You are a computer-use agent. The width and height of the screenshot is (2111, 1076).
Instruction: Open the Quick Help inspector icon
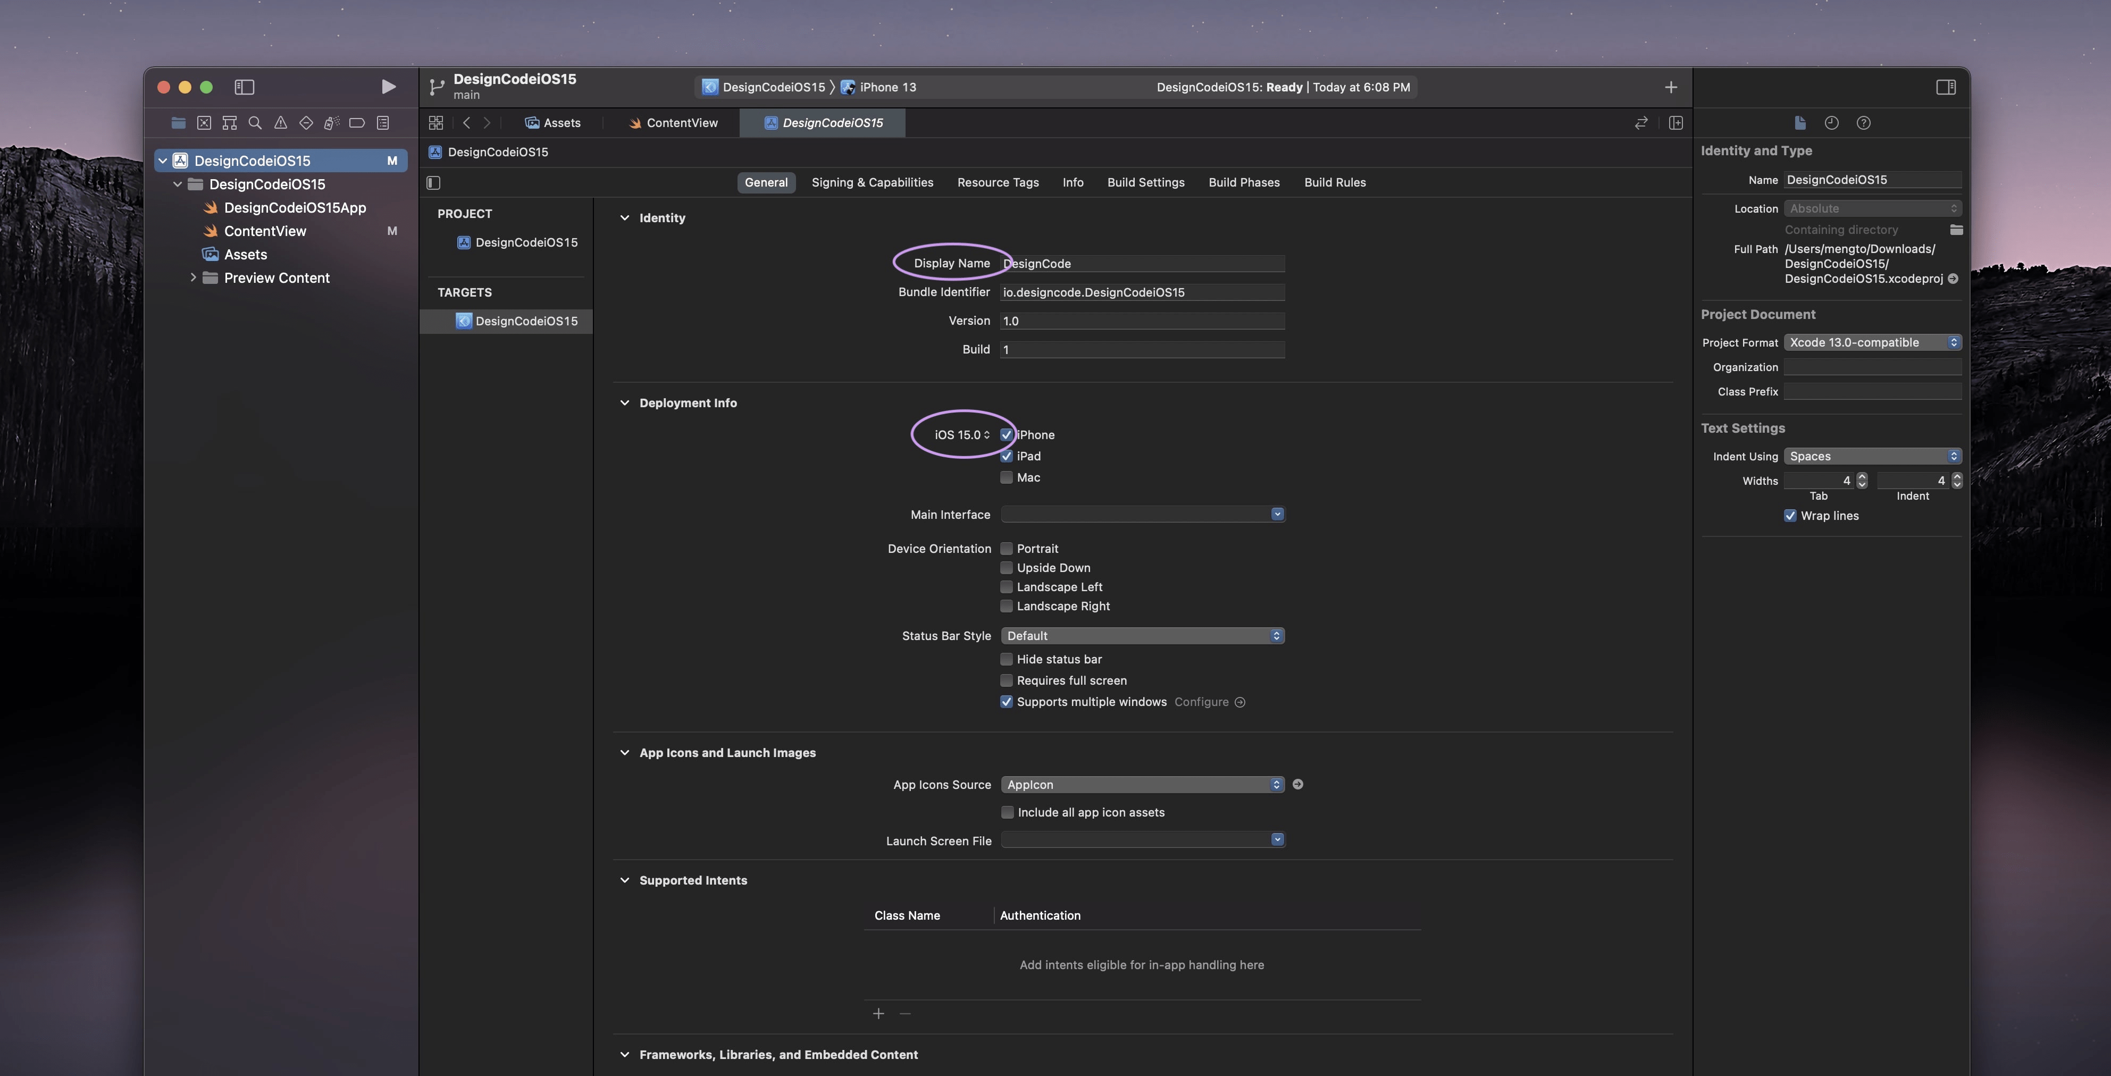(1864, 123)
